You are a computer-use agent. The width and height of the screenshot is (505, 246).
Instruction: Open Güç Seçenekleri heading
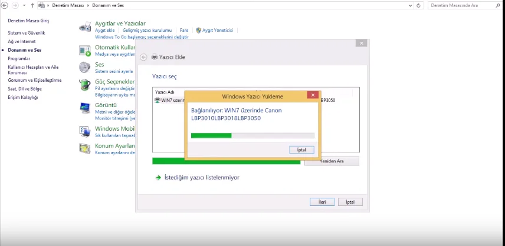(115, 82)
